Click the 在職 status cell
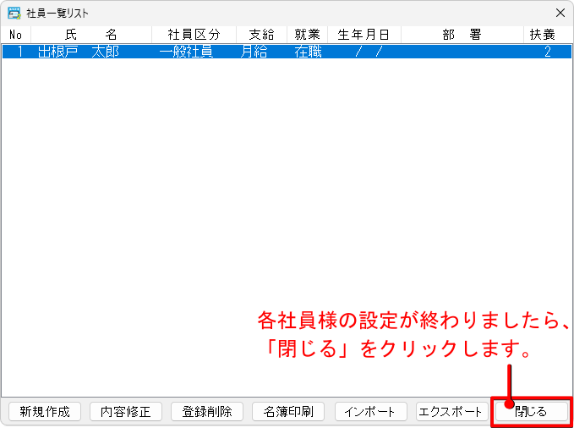 click(309, 52)
